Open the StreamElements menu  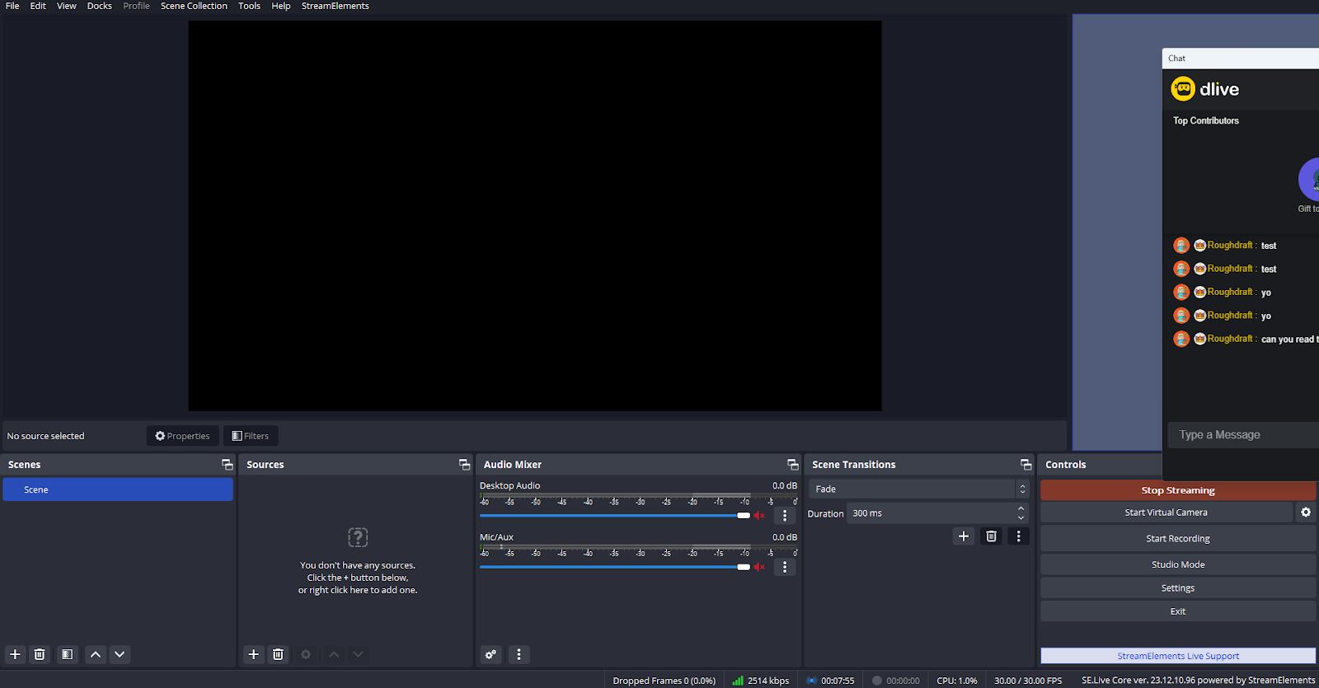coord(335,6)
